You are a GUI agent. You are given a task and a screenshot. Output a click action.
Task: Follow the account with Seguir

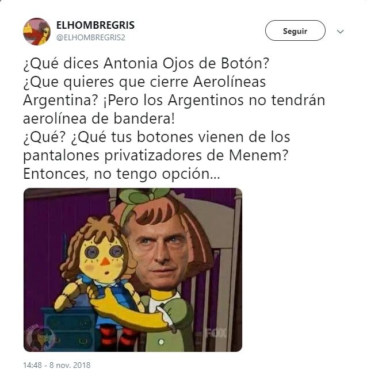[295, 30]
